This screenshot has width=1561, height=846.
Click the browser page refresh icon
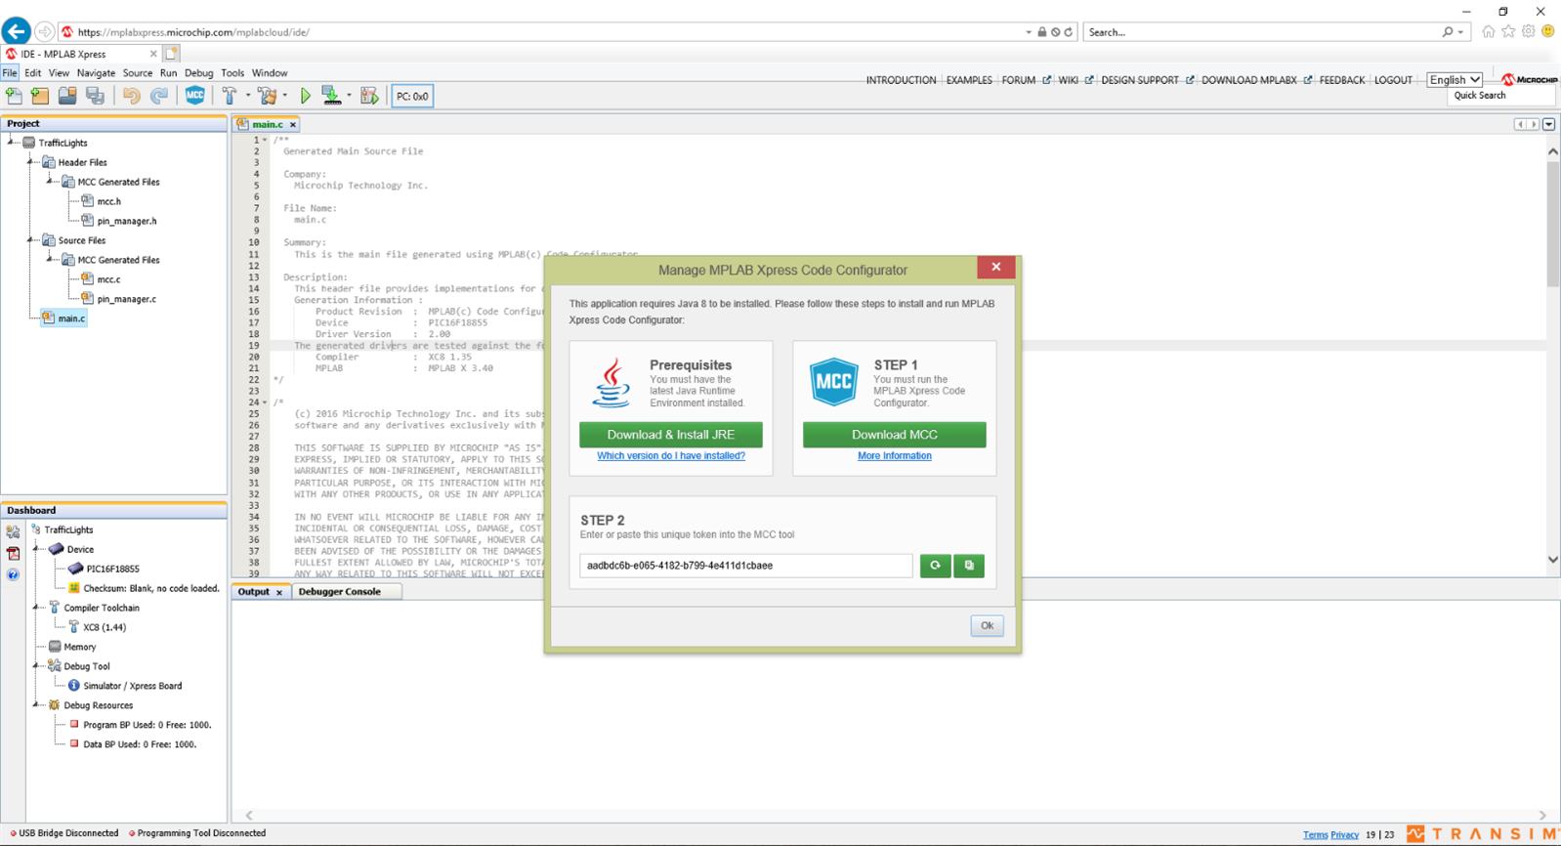pos(1069,32)
